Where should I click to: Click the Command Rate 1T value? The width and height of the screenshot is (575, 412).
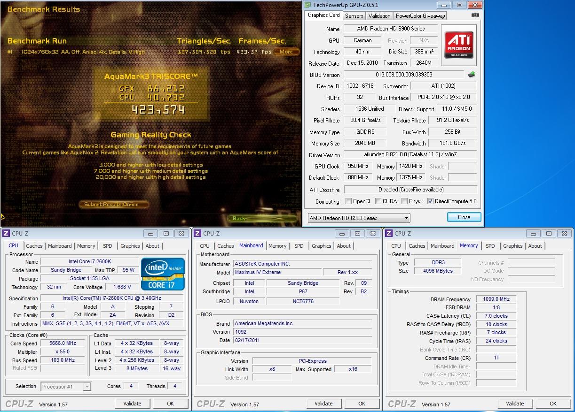coord(496,358)
